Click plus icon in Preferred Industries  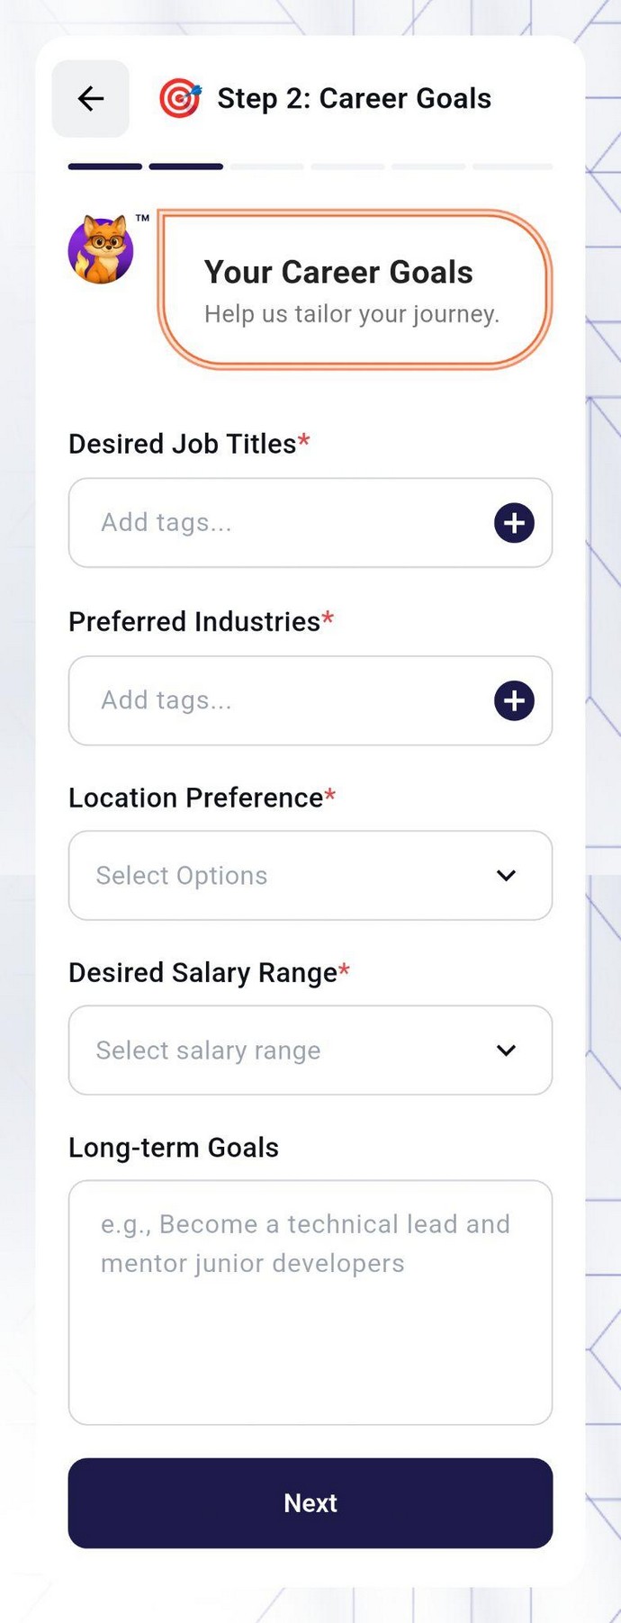pyautogui.click(x=514, y=701)
